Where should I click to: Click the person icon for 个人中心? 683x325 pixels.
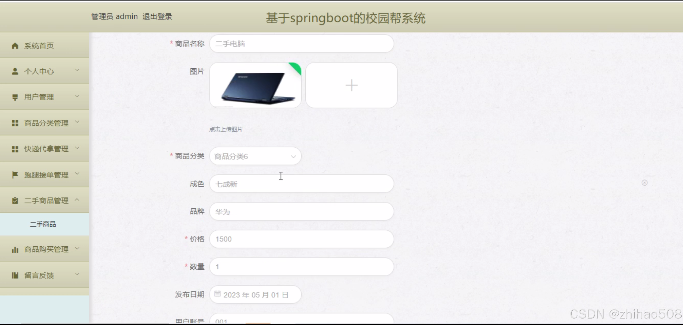coord(15,71)
